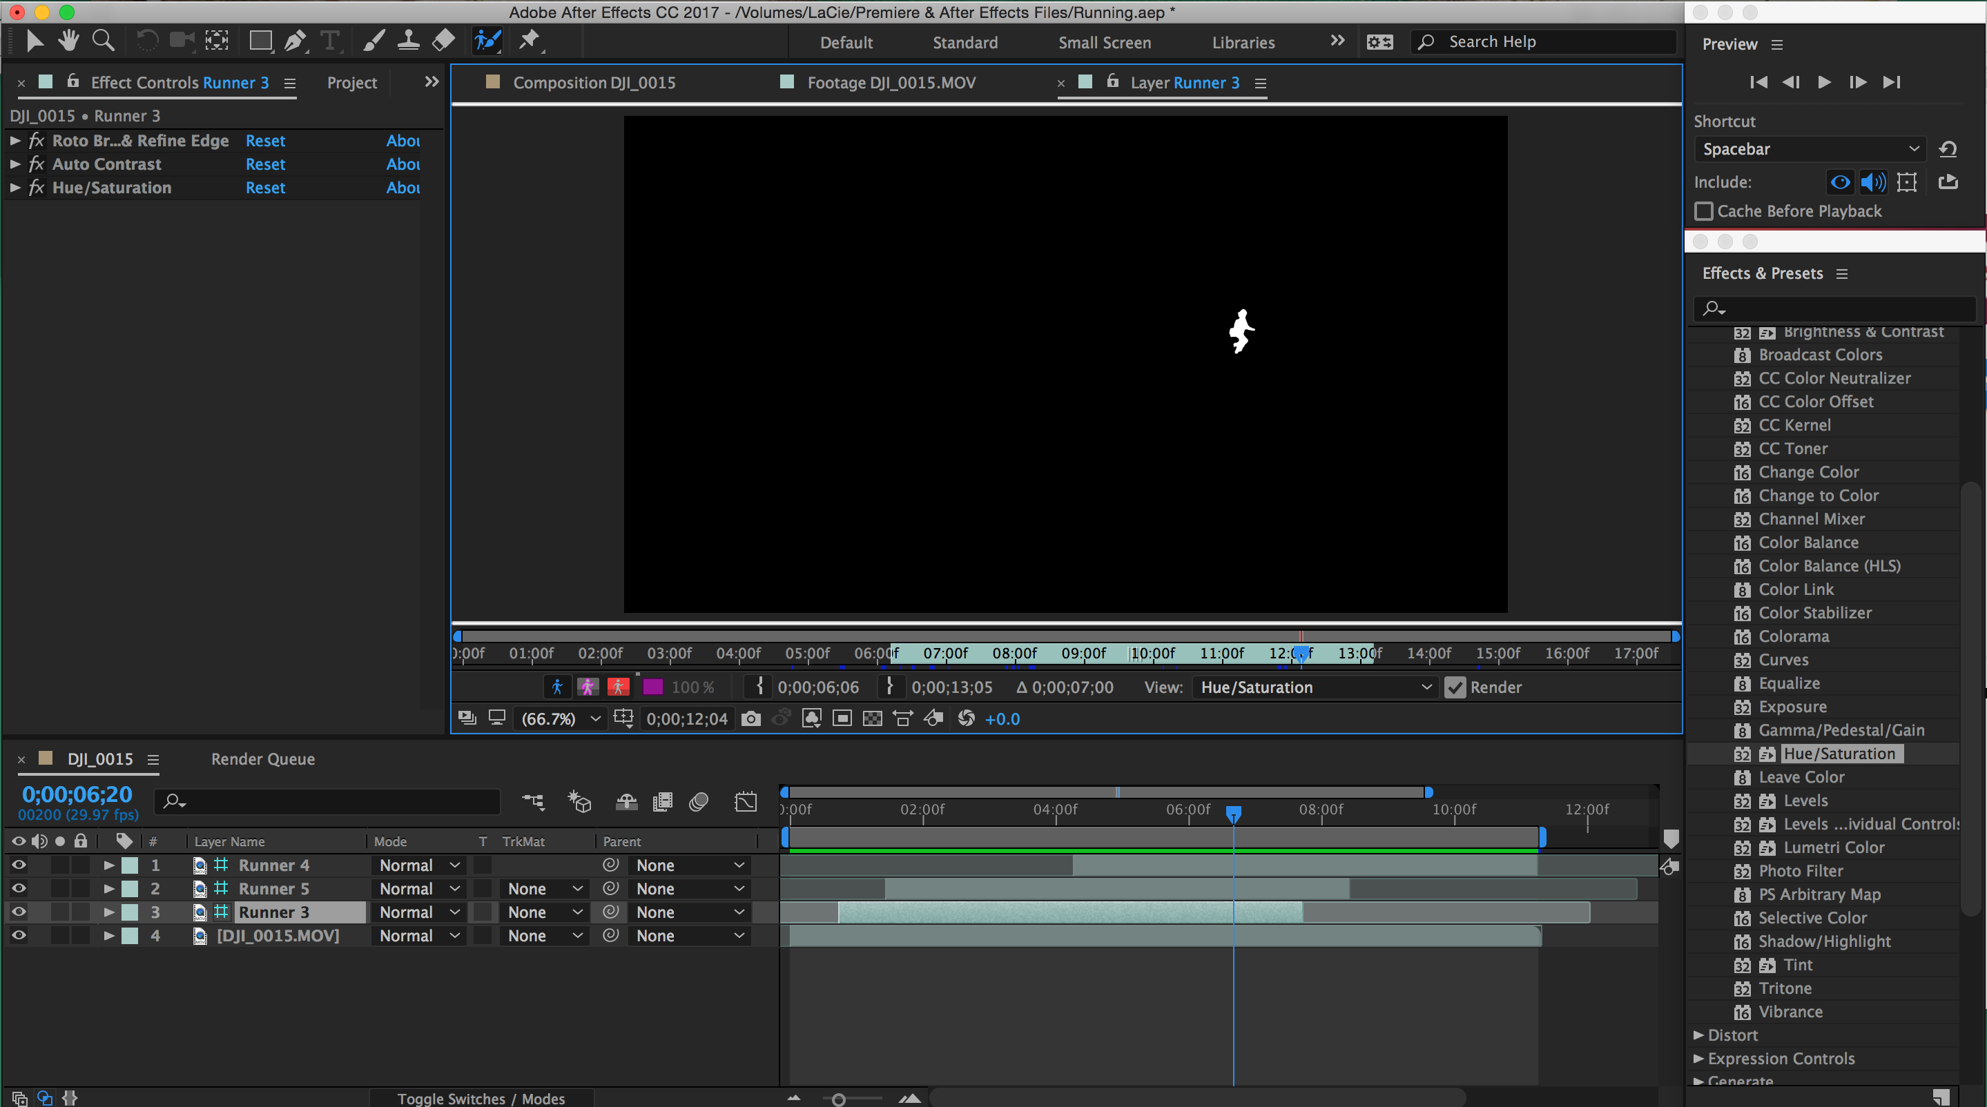Click the purple alpha overlay color swatch
This screenshot has height=1107, width=1987.
652,687
